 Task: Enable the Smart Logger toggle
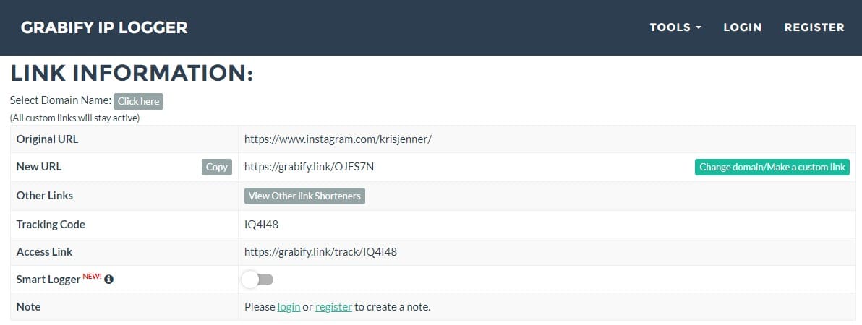coord(257,279)
